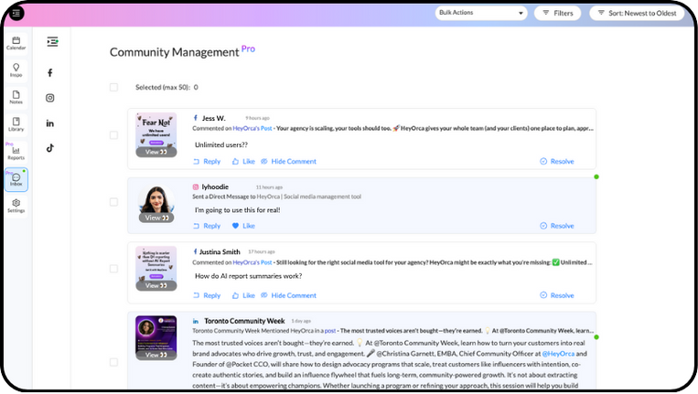698x394 pixels.
Task: Toggle the channel list panel icon
Action: tap(52, 42)
